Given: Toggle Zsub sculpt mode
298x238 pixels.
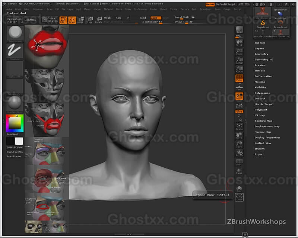Looking at the screenshot, I should pyautogui.click(x=155, y=17).
